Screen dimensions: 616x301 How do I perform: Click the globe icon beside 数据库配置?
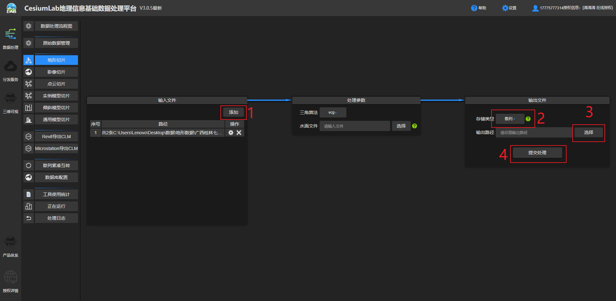tap(29, 177)
